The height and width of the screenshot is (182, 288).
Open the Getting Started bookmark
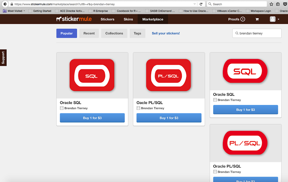pos(40,11)
